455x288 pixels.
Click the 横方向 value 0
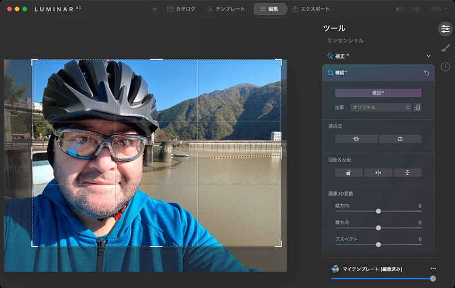coord(420,223)
